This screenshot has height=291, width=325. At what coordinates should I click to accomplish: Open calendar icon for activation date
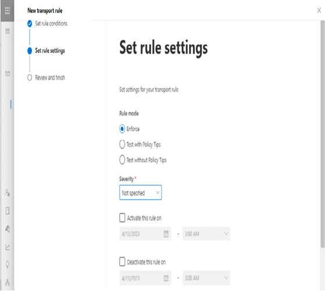[166, 234]
